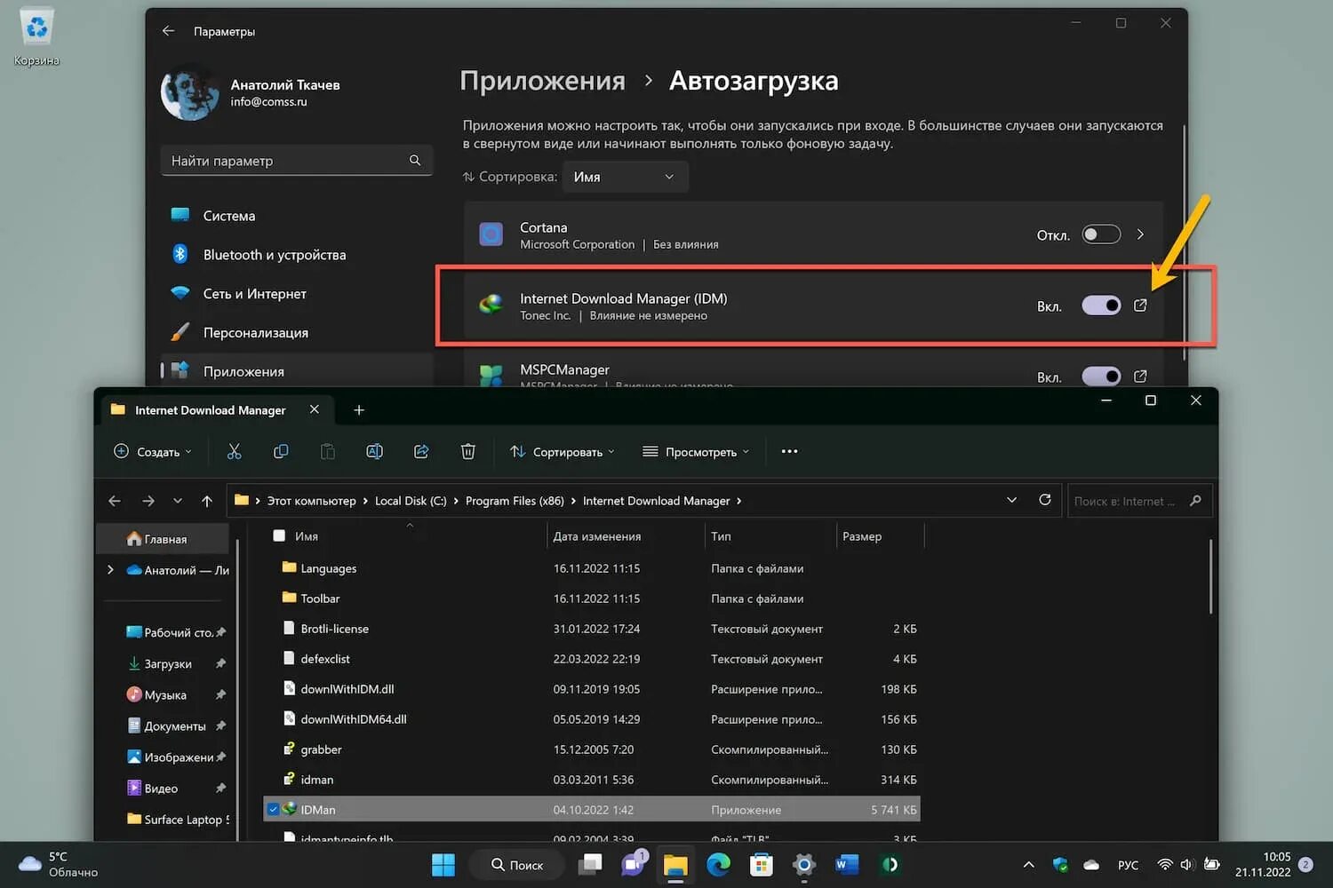Click the Delete trash icon in Explorer toolbar

pos(468,452)
